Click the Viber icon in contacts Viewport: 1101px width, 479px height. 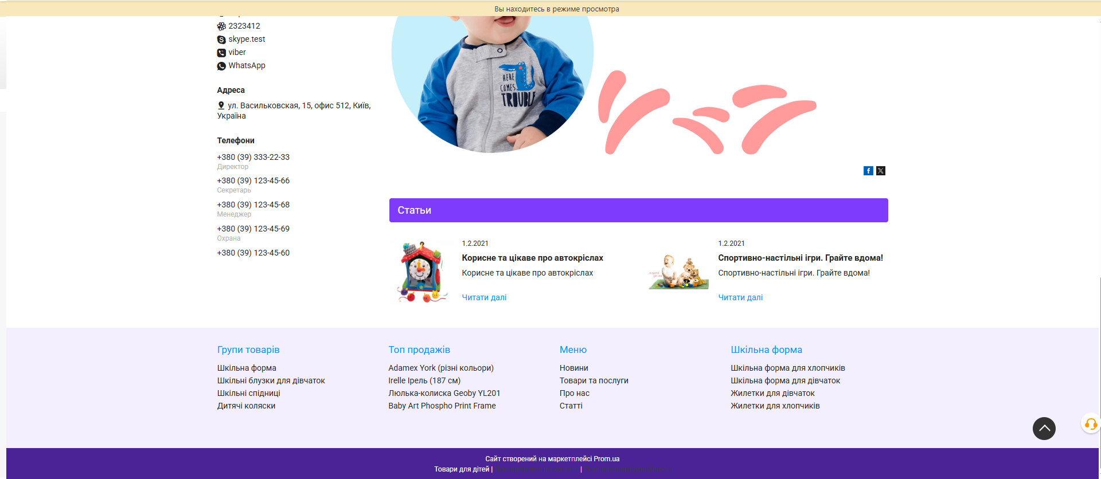(221, 53)
